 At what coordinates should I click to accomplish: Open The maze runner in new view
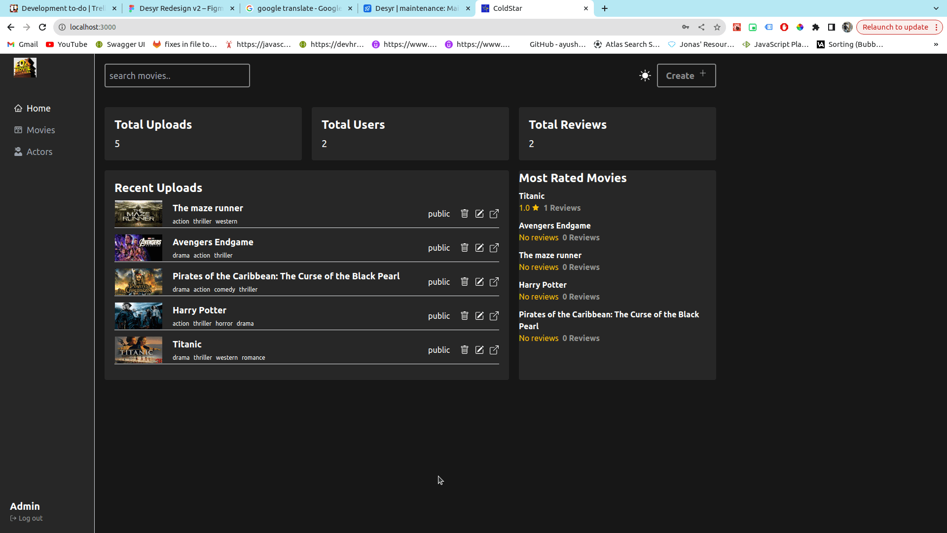point(494,214)
